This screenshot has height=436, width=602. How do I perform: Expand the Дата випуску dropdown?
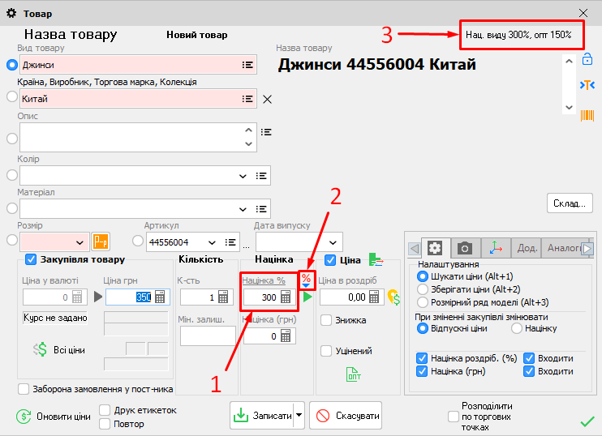coord(333,242)
